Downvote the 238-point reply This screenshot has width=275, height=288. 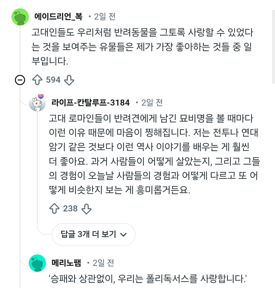tap(86, 209)
